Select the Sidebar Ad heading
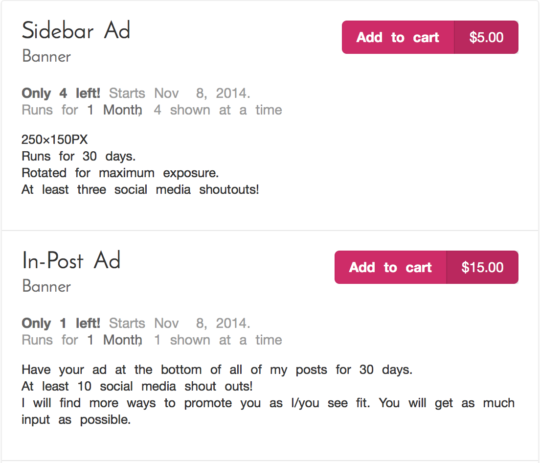540x463 pixels. point(76,31)
